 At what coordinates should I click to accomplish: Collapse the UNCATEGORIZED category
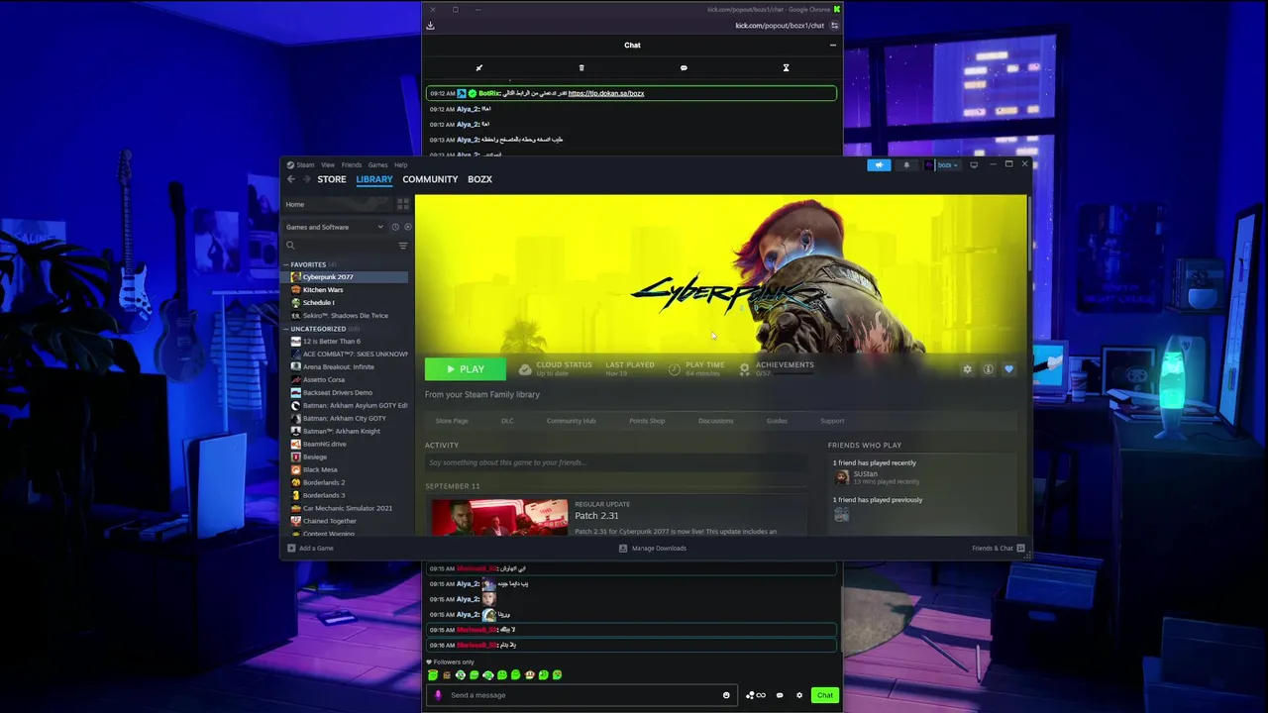(x=286, y=329)
